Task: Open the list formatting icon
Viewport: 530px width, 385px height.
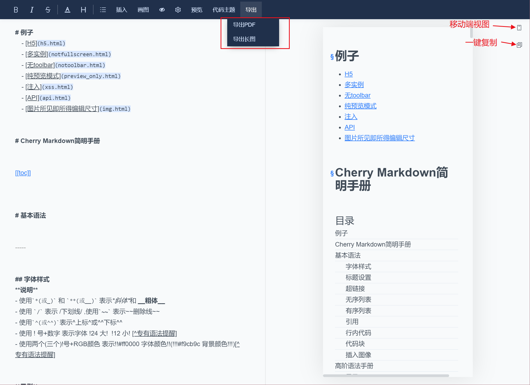Action: coord(103,10)
